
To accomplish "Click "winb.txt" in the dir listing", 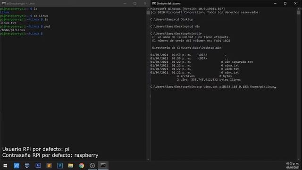I will tap(232, 69).
